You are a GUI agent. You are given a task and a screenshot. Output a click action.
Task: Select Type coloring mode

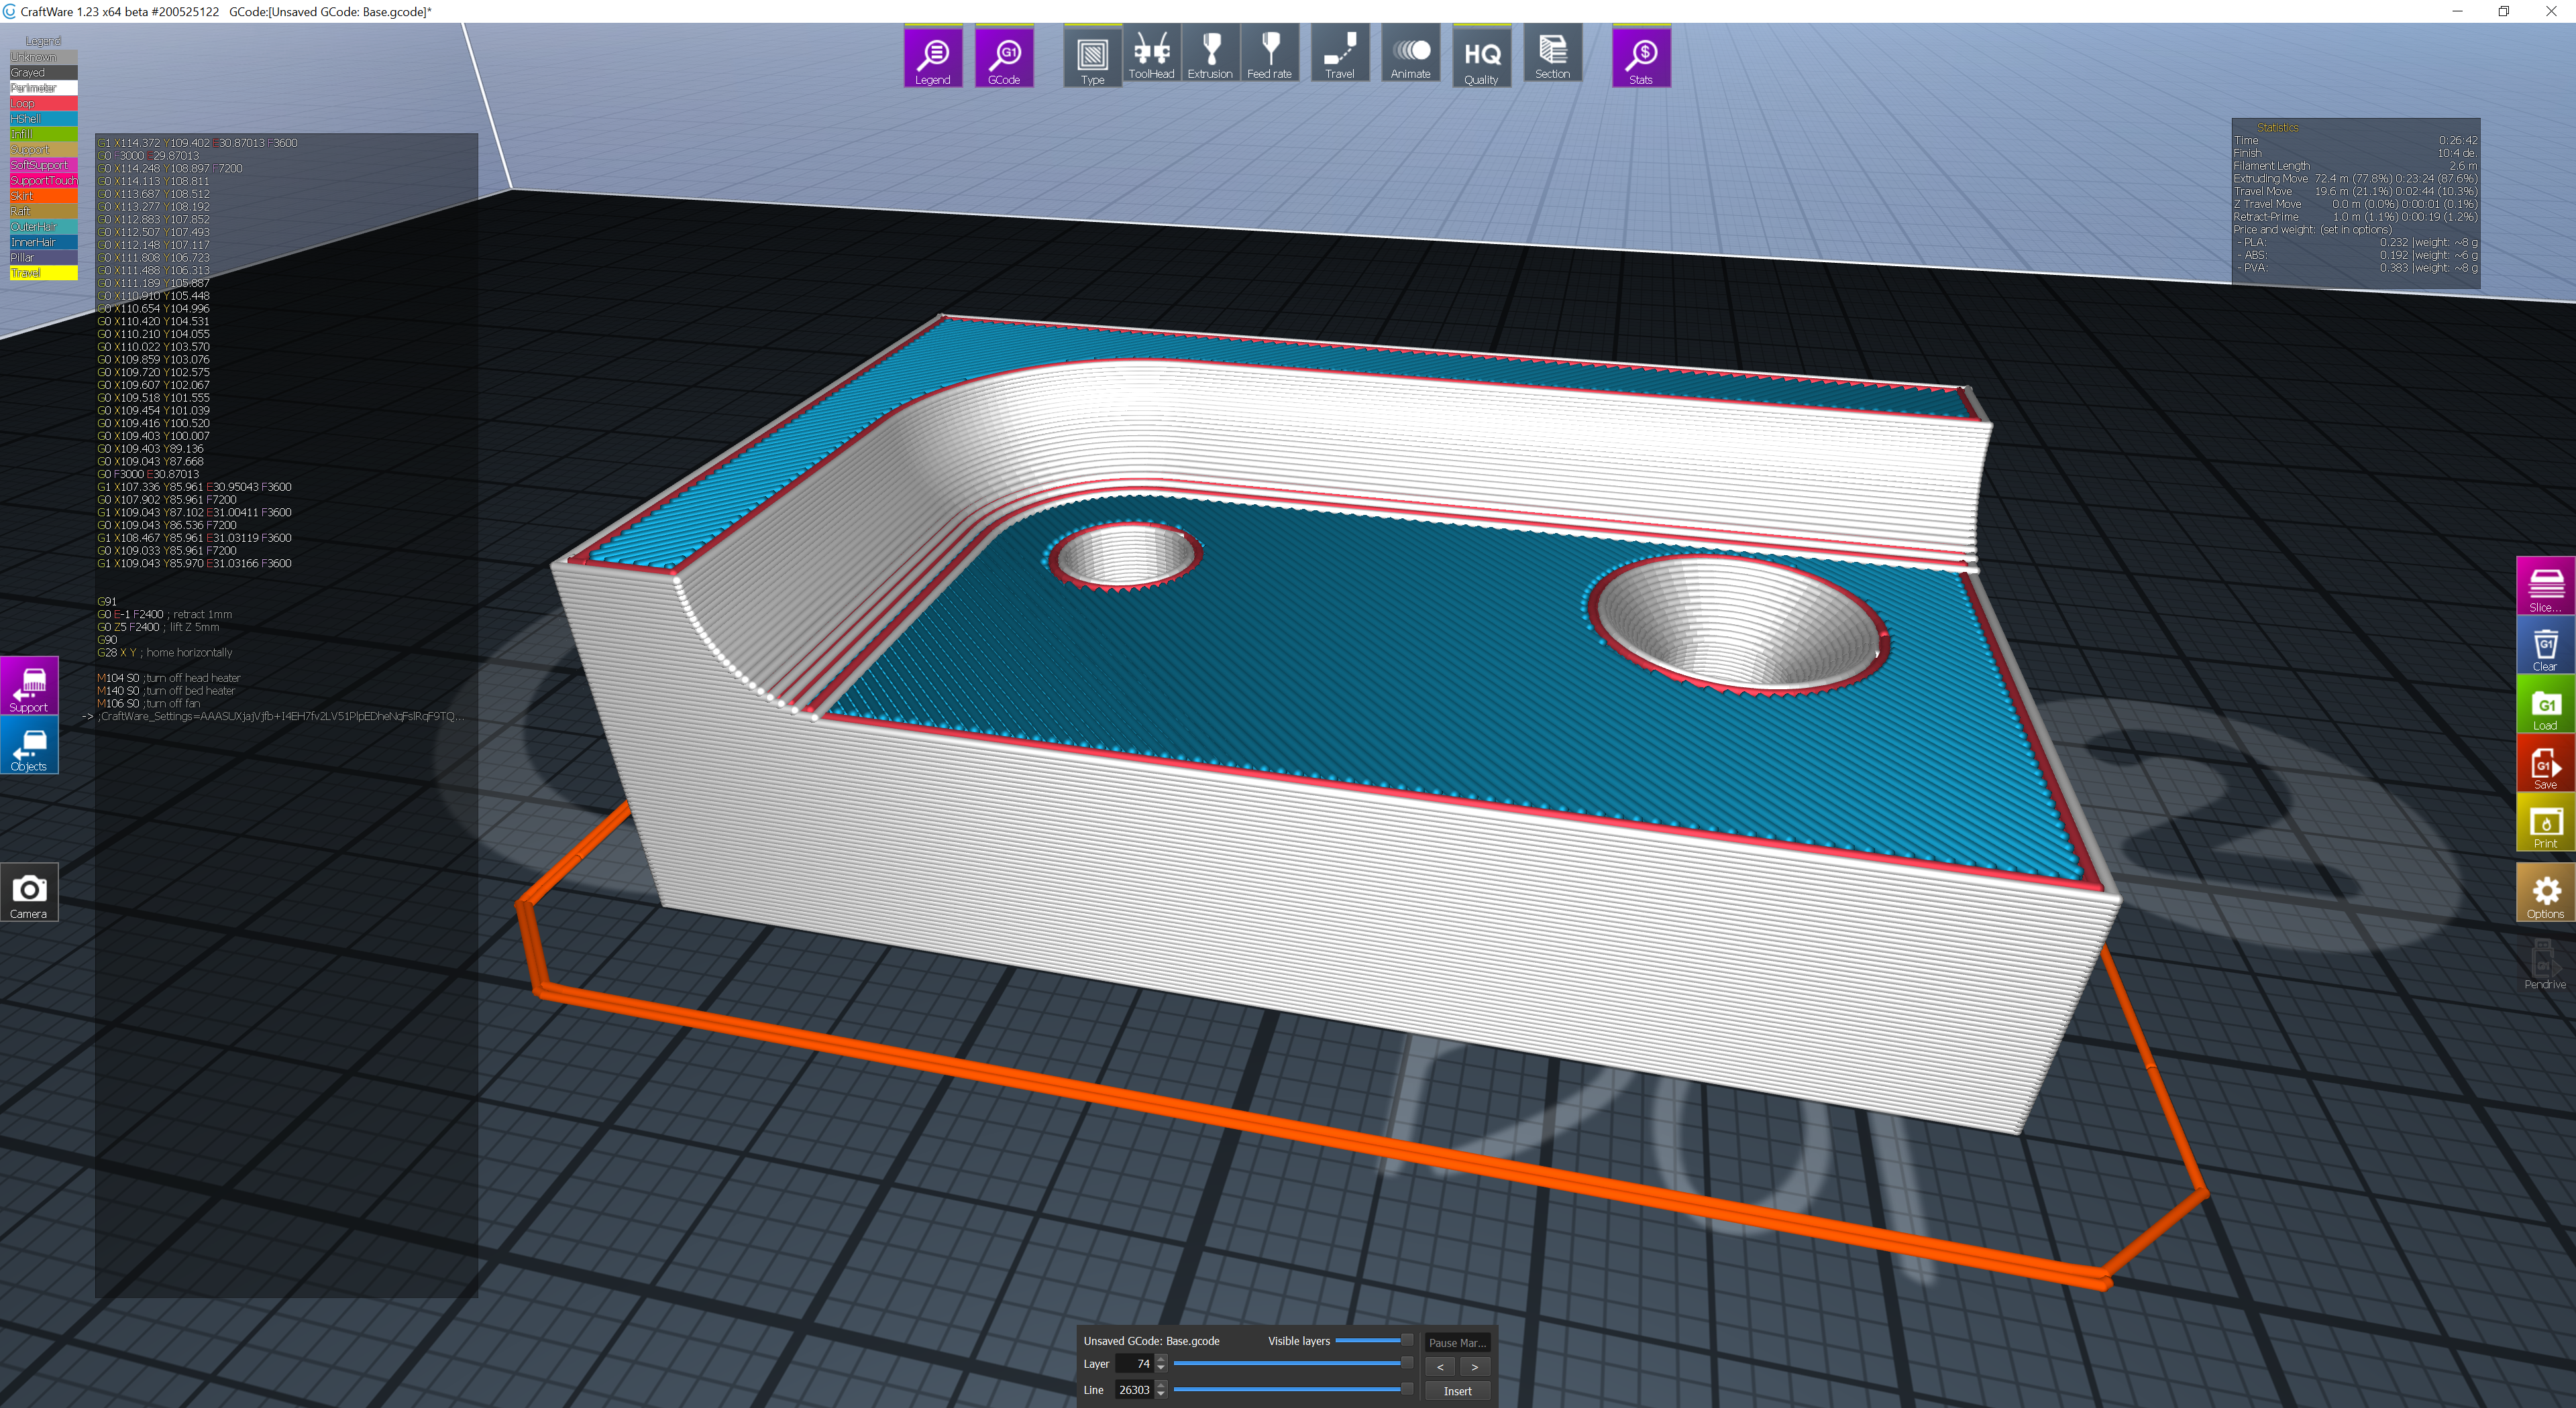[1092, 57]
